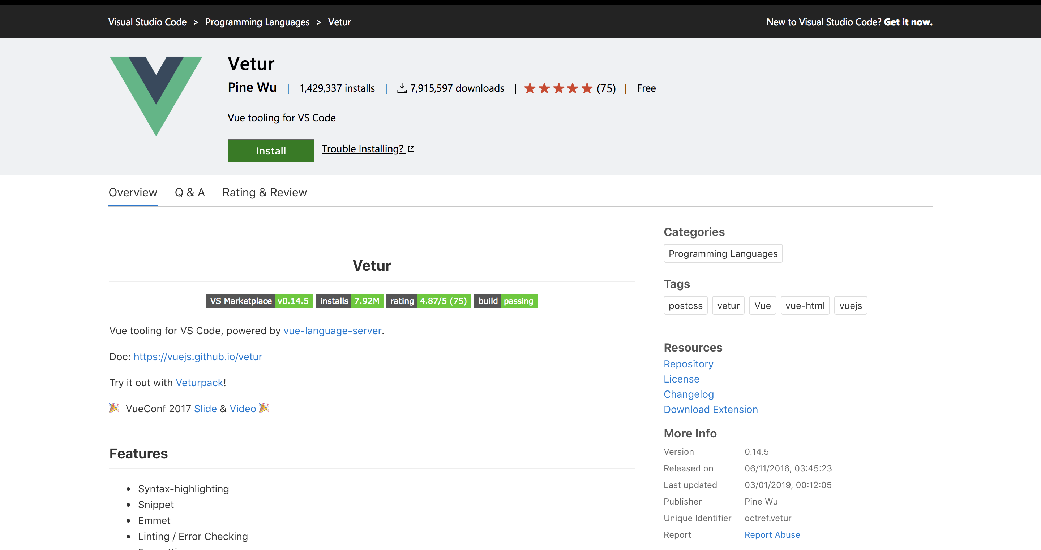Open the installs 7.92M badge

(x=350, y=301)
